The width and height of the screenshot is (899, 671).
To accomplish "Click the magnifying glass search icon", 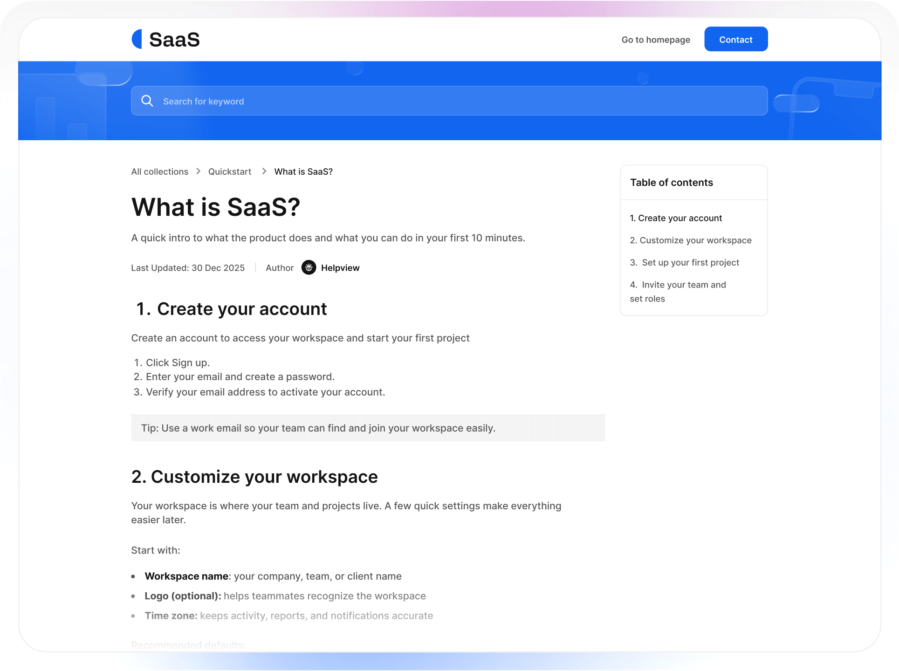I will tap(147, 101).
